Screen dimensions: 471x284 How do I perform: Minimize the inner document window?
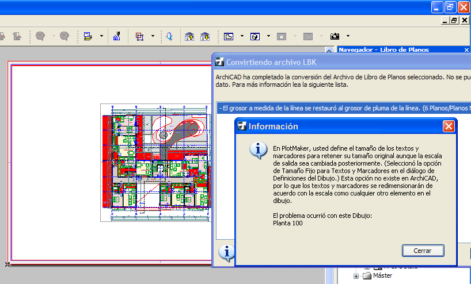pos(445,20)
